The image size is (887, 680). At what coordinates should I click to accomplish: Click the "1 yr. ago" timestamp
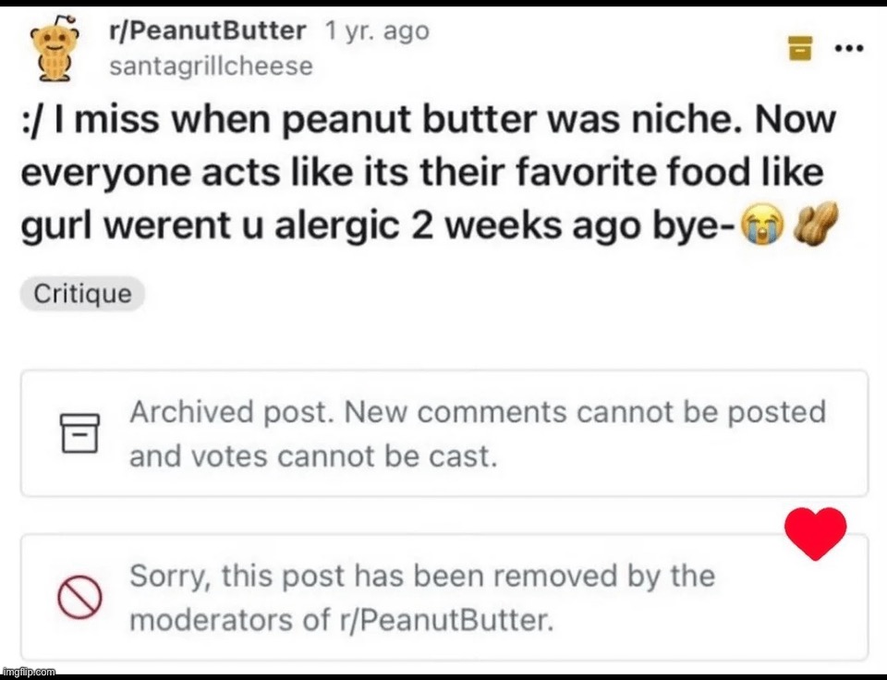(377, 30)
